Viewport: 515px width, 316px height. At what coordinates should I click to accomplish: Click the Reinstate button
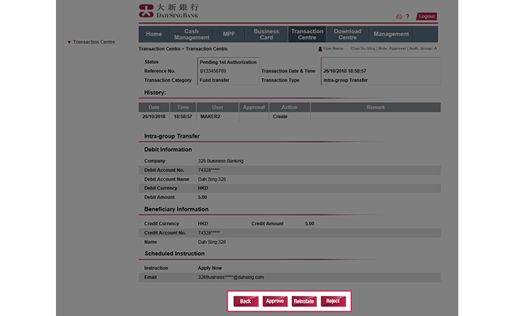[304, 301]
